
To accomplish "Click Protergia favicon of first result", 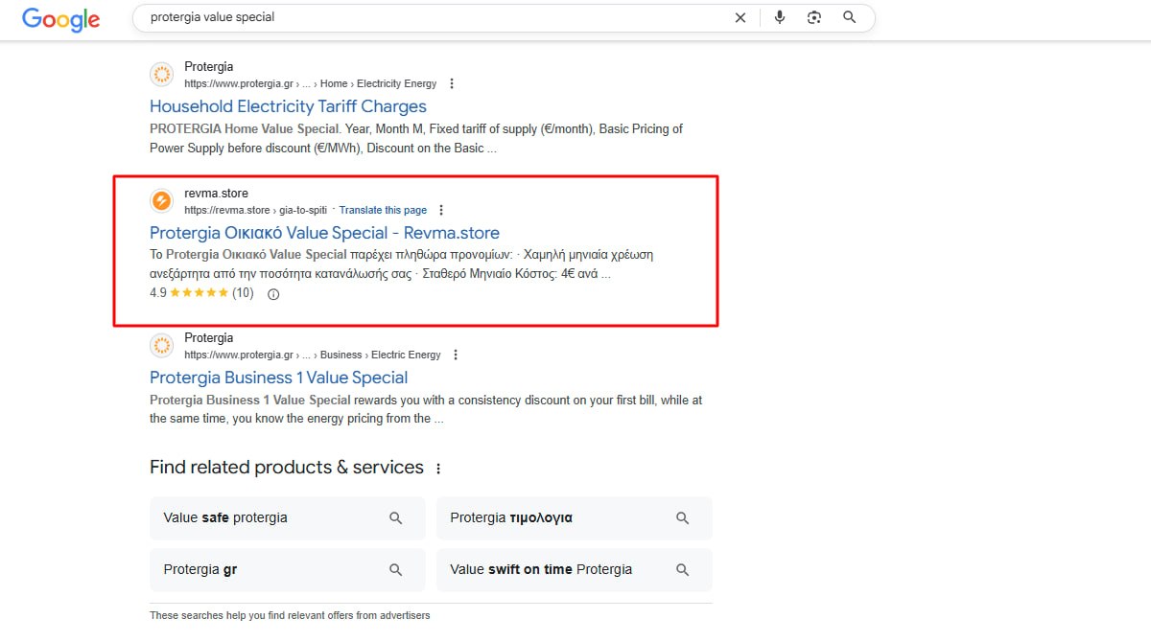I will 162,75.
